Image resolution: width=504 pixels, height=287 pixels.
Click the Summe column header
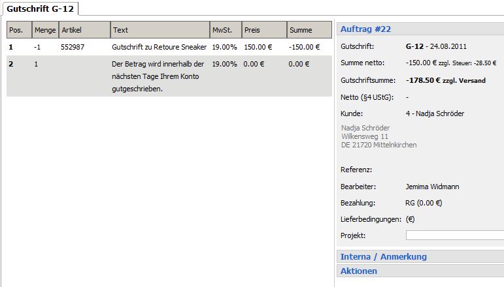click(x=309, y=30)
